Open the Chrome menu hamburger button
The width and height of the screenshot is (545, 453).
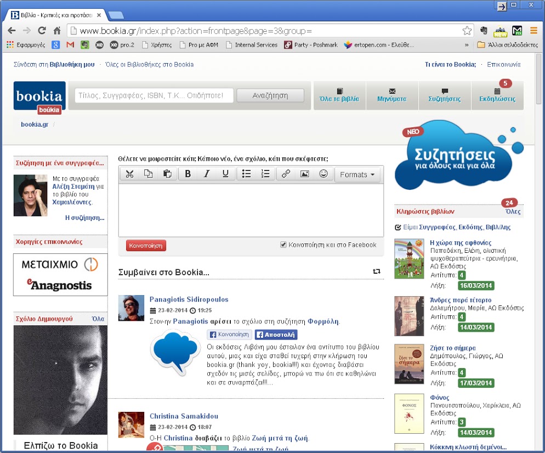[x=533, y=31]
